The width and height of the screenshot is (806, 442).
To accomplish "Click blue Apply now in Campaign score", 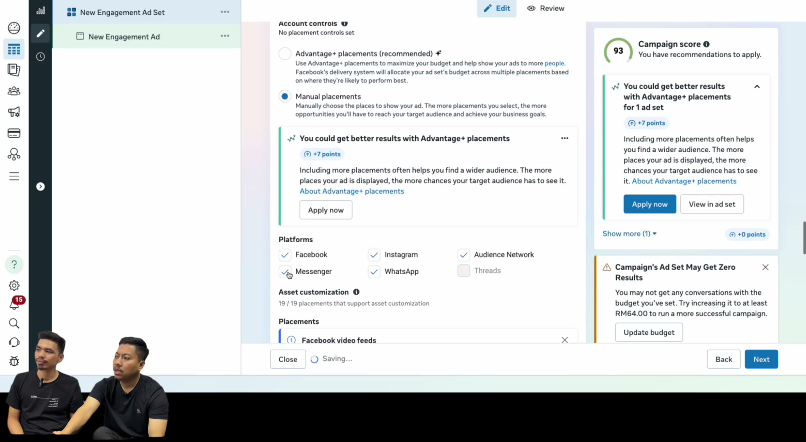I will coord(650,204).
